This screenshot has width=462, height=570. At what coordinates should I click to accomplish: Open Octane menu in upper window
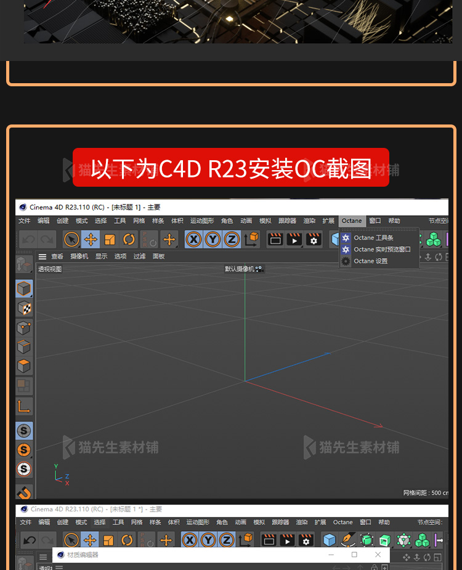352,221
